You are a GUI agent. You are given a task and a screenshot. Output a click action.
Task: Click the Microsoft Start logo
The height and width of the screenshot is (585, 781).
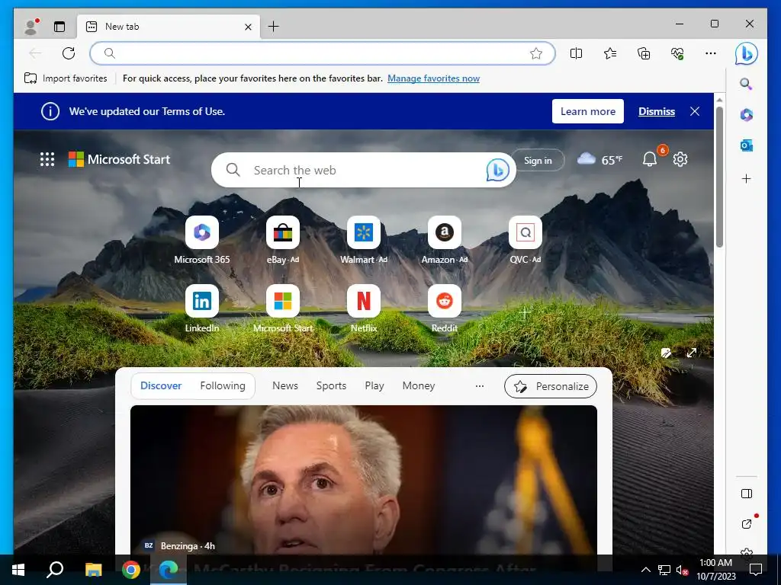click(x=119, y=159)
